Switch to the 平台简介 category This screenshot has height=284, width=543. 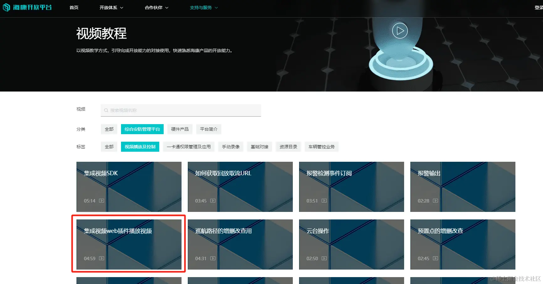[x=208, y=129]
